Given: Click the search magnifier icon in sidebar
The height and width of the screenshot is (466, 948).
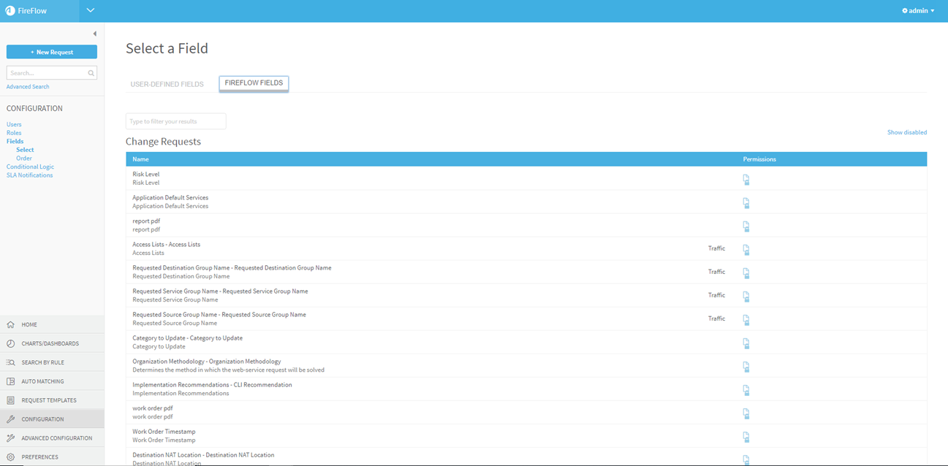Looking at the screenshot, I should [91, 73].
